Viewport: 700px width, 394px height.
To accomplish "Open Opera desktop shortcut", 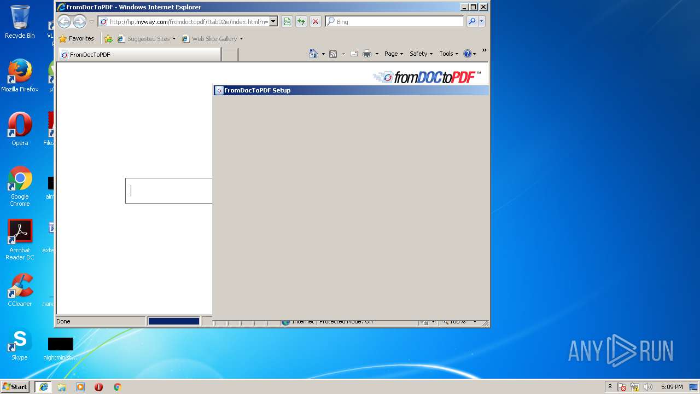I will click(20, 129).
